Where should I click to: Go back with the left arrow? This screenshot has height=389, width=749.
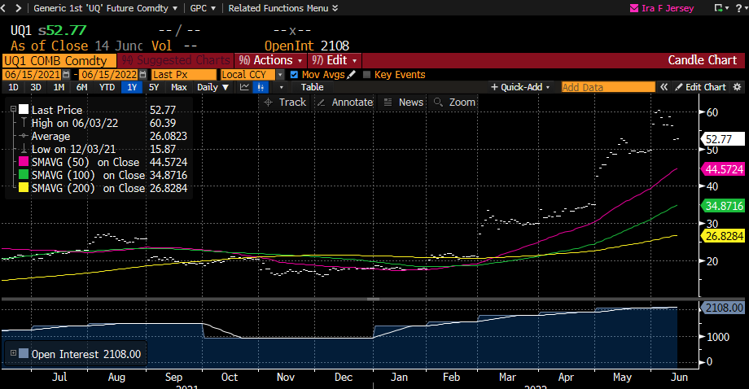[4, 8]
